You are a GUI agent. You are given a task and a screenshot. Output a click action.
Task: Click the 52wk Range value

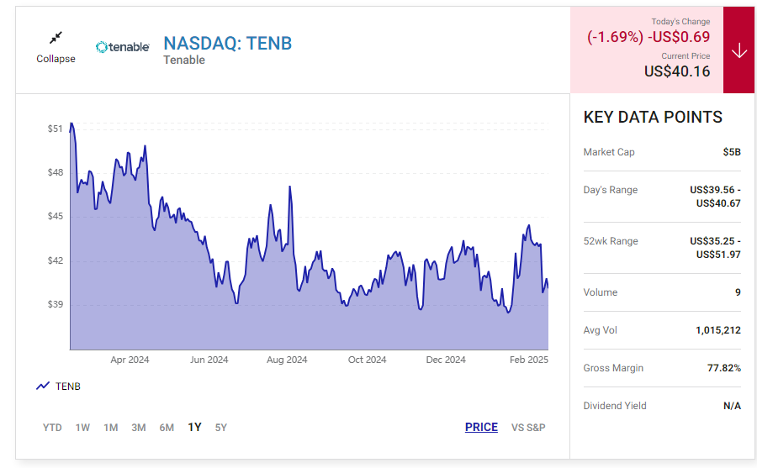pyautogui.click(x=715, y=248)
